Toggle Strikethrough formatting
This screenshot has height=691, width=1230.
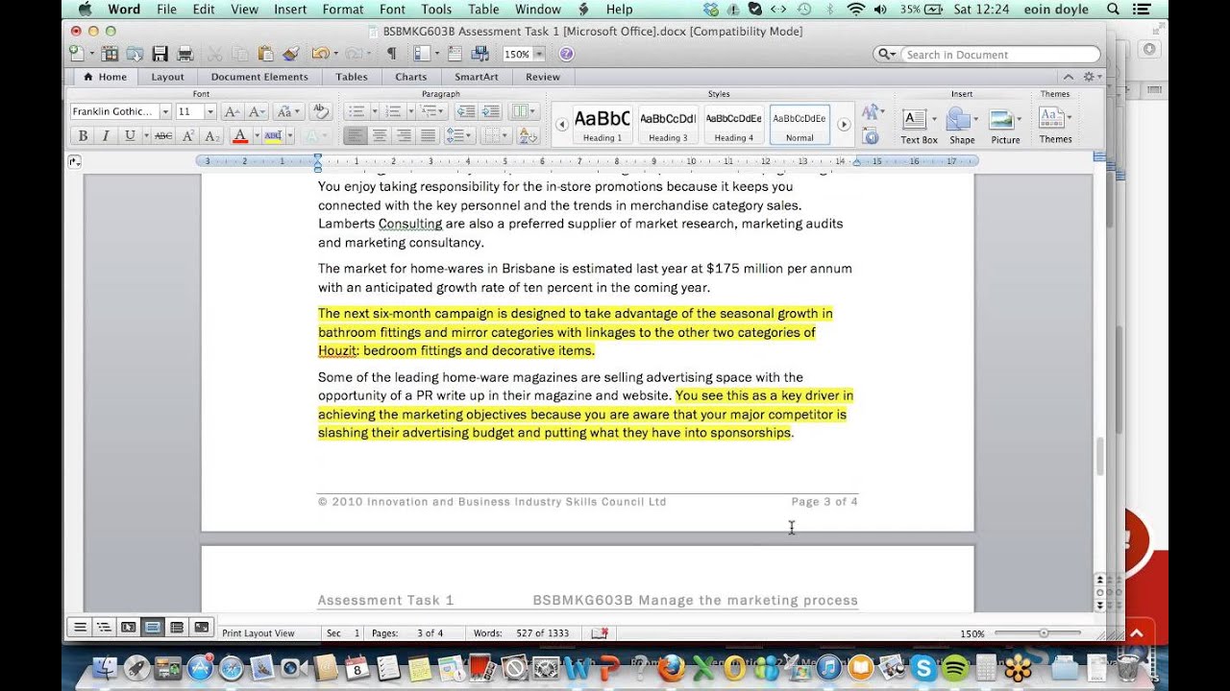point(163,136)
